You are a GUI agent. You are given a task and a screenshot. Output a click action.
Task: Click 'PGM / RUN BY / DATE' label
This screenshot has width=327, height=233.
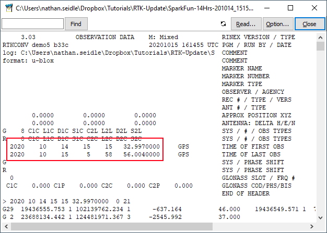tap(256, 45)
